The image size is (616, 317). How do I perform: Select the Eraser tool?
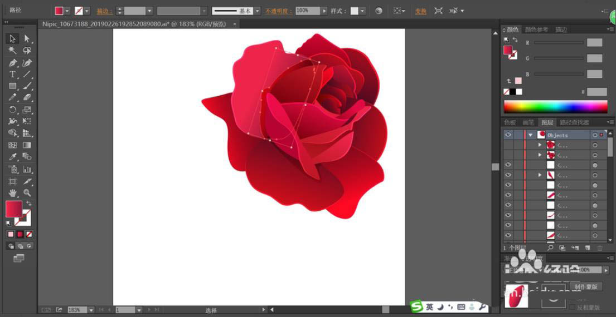tap(27, 97)
